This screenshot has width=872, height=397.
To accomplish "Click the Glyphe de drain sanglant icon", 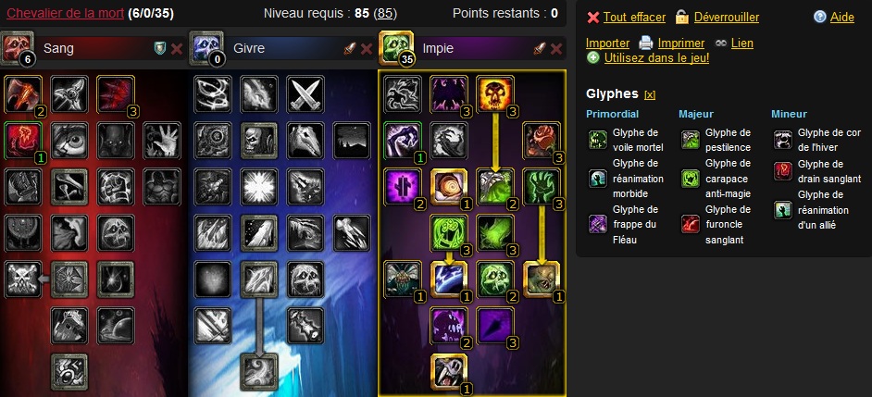I will coord(783,171).
